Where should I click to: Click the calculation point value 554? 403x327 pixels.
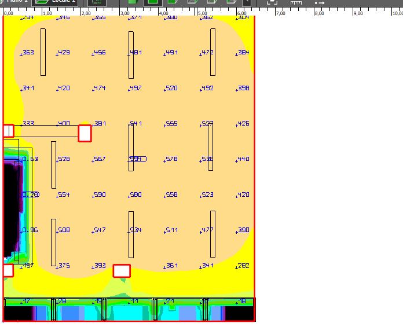coord(64,194)
